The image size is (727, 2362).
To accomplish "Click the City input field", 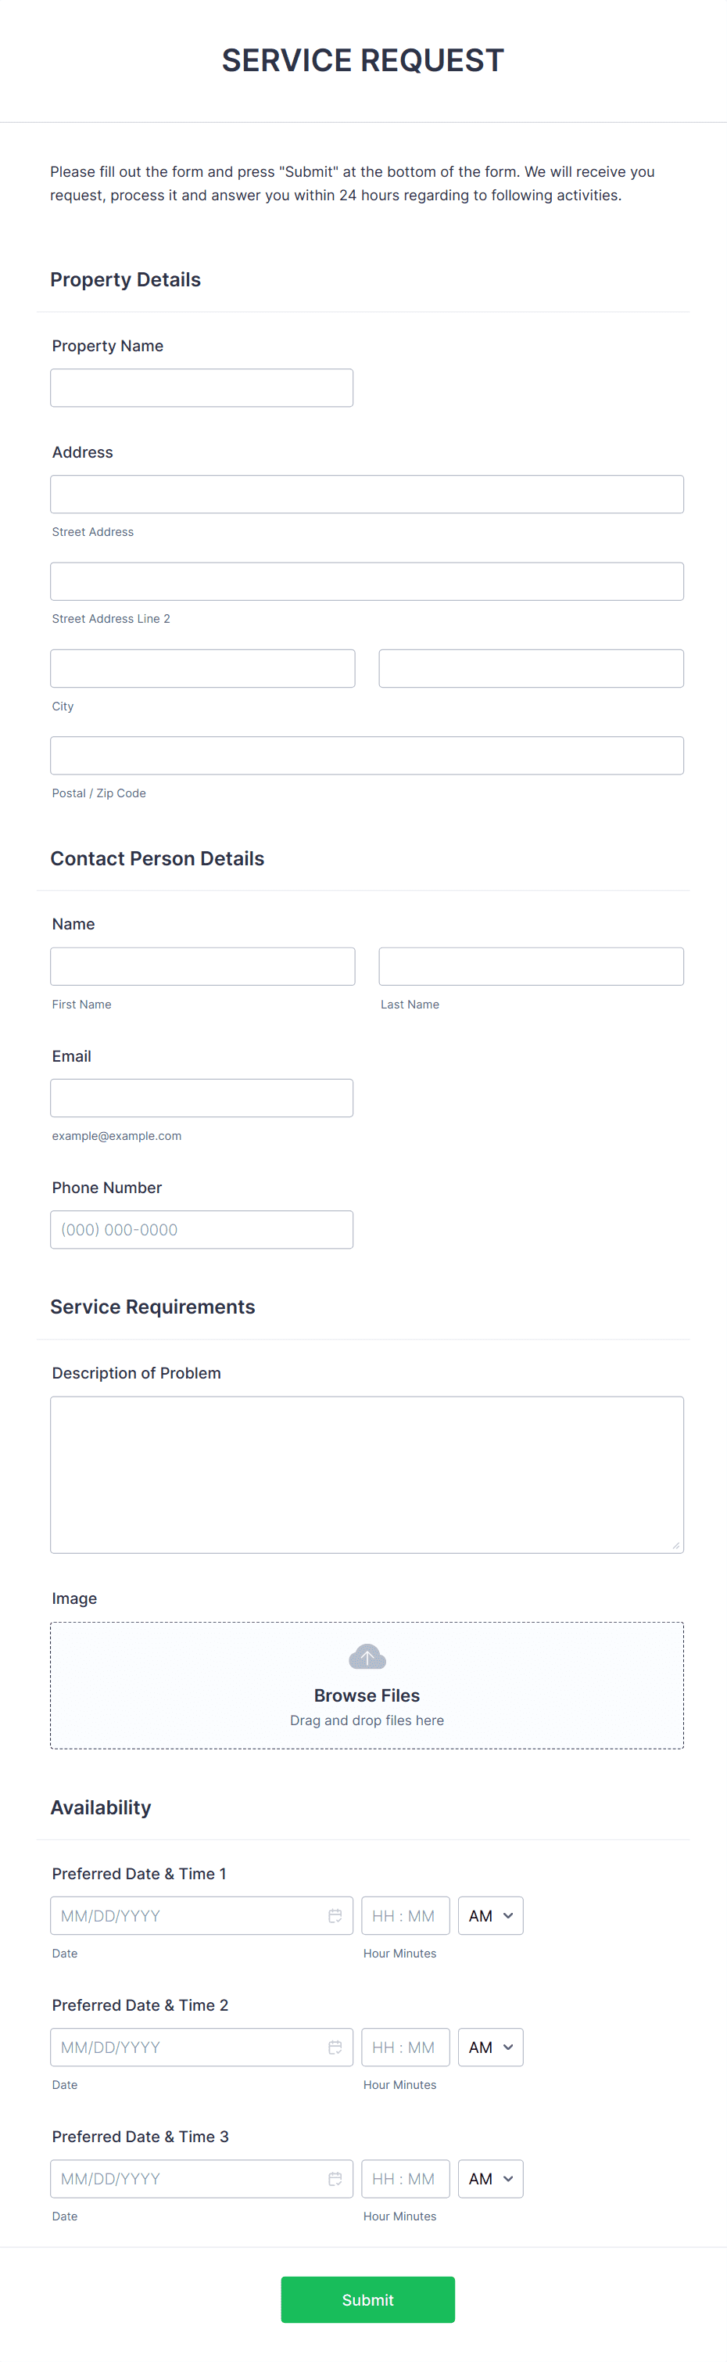I will point(202,667).
